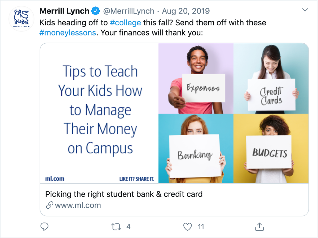318x238 pixels.
Task: Click the www.ml.com card link
Action: [78, 205]
